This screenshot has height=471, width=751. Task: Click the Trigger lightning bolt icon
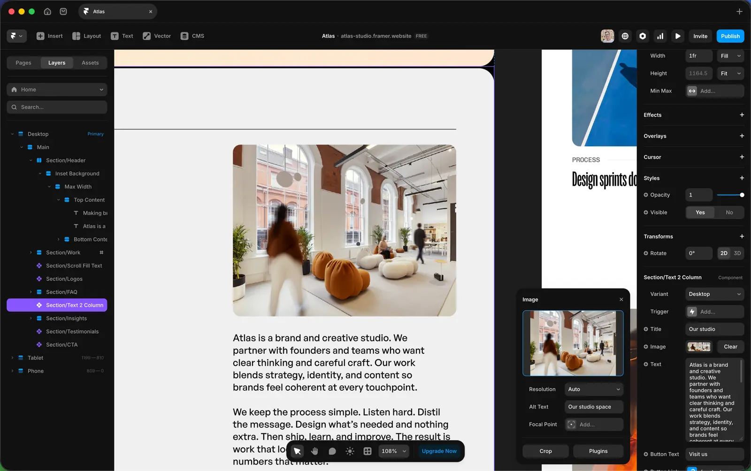click(x=692, y=311)
